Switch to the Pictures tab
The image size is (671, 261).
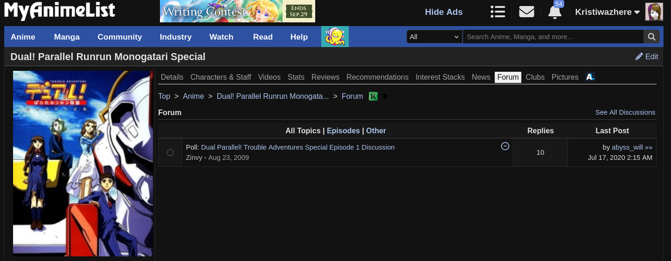pos(565,77)
